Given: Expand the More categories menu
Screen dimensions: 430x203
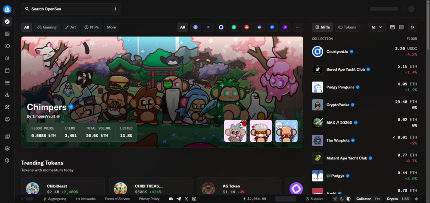Looking at the screenshot, I should point(111,27).
